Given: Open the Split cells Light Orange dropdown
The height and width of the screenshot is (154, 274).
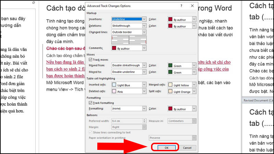Looking at the screenshot, I should (182, 91).
